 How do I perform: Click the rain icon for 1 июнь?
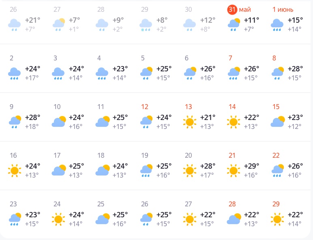(x=277, y=24)
